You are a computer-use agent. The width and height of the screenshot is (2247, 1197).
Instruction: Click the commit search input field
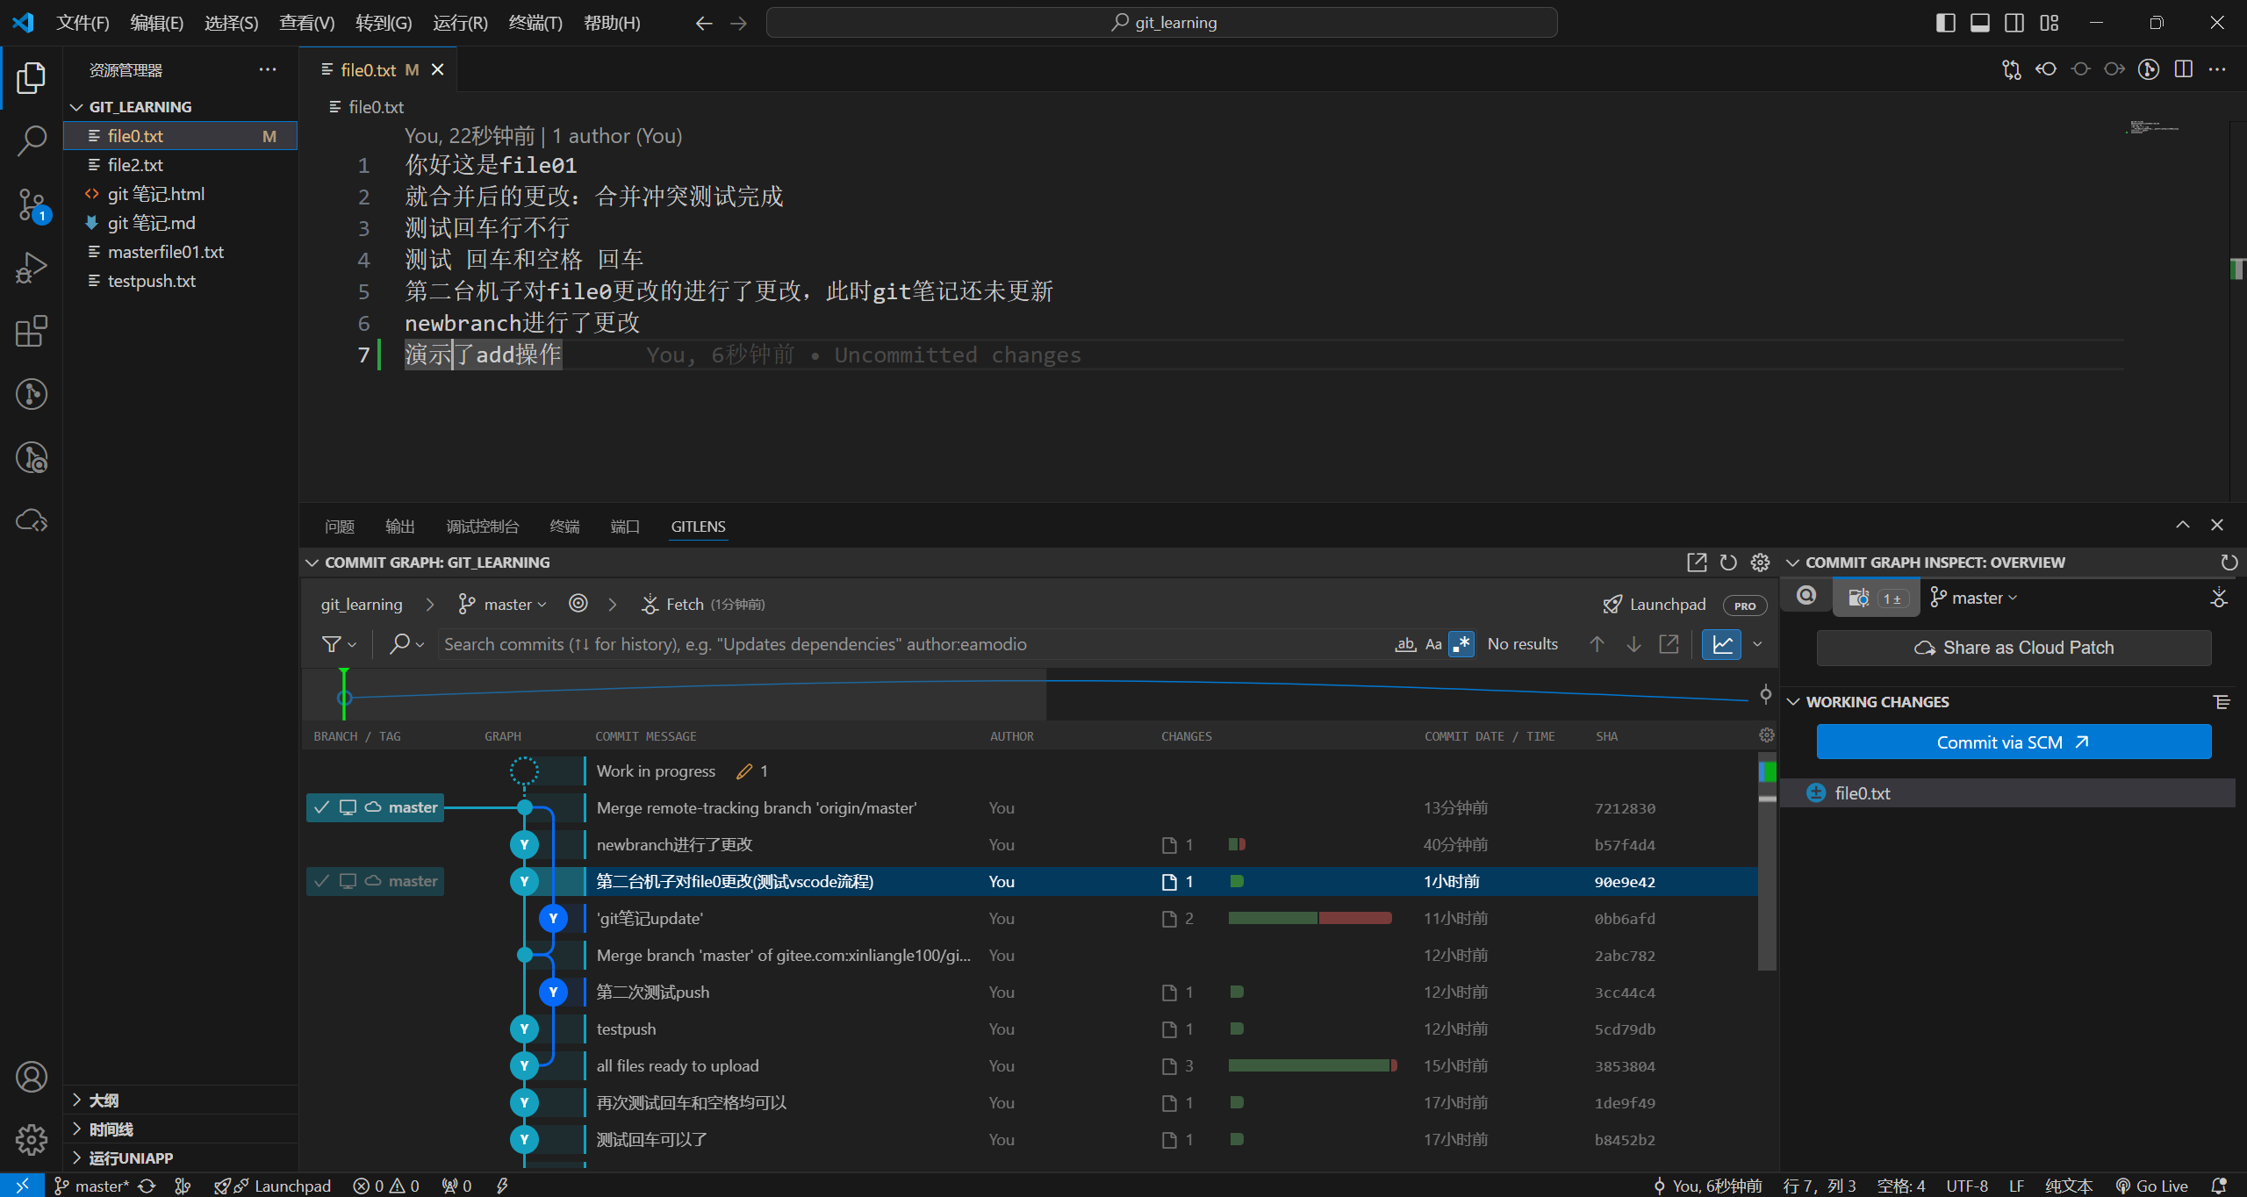913,644
